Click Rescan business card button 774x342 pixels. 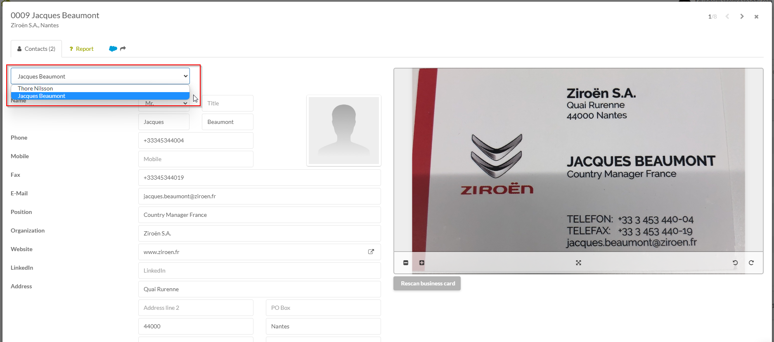tap(427, 283)
